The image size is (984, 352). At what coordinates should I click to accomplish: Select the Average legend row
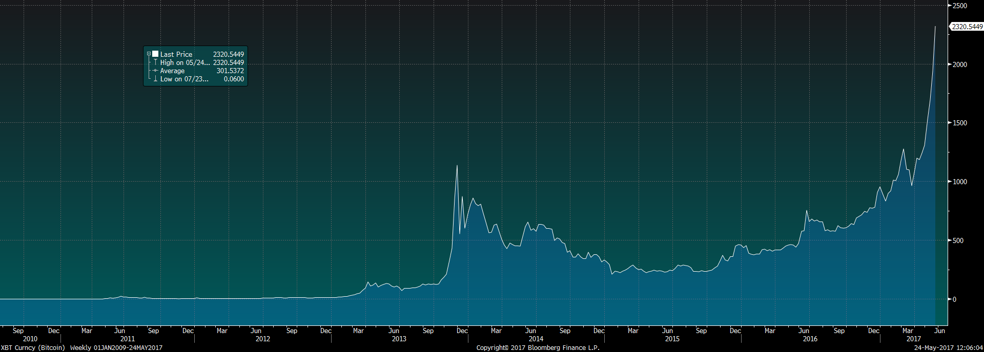172,71
